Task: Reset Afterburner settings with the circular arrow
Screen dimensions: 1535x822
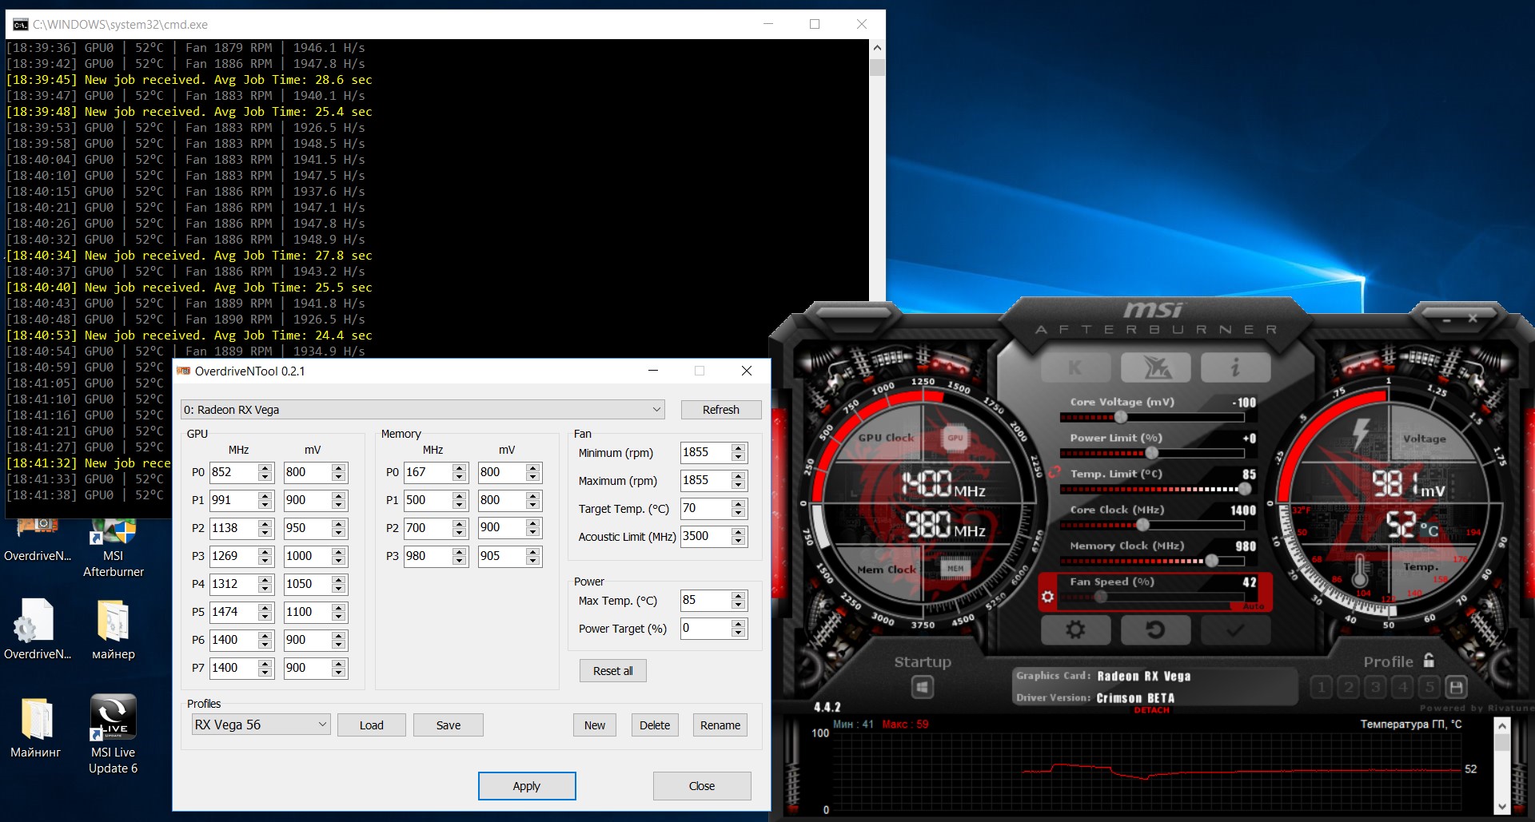Action: pos(1156,629)
